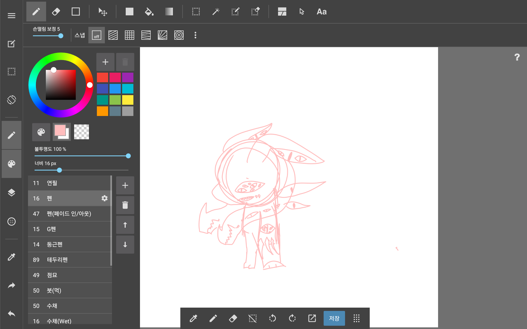Enable the concentric circle snap guide
Screen dimensions: 527x329
[179, 35]
